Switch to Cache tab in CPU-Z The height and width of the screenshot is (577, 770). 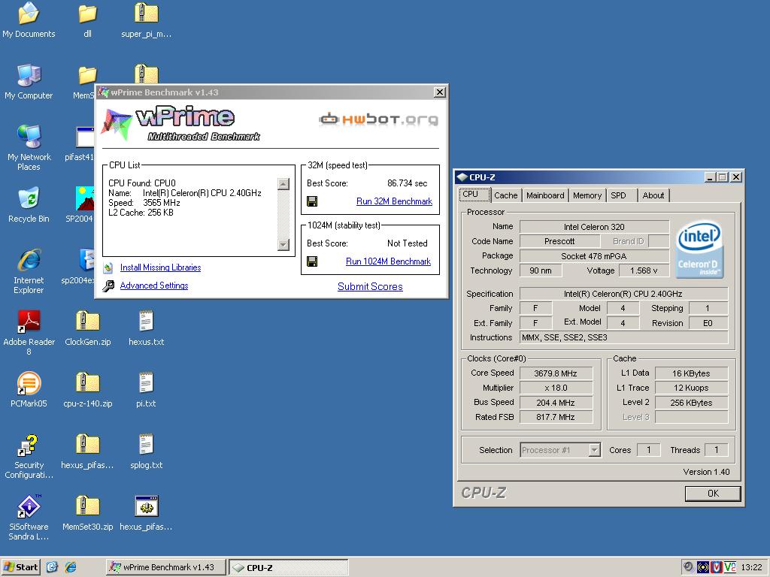tap(506, 195)
